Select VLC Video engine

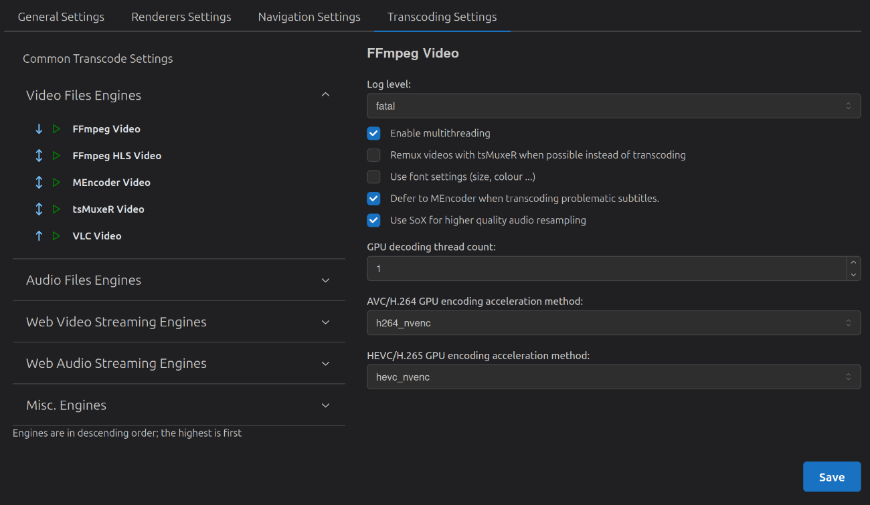[x=97, y=236]
